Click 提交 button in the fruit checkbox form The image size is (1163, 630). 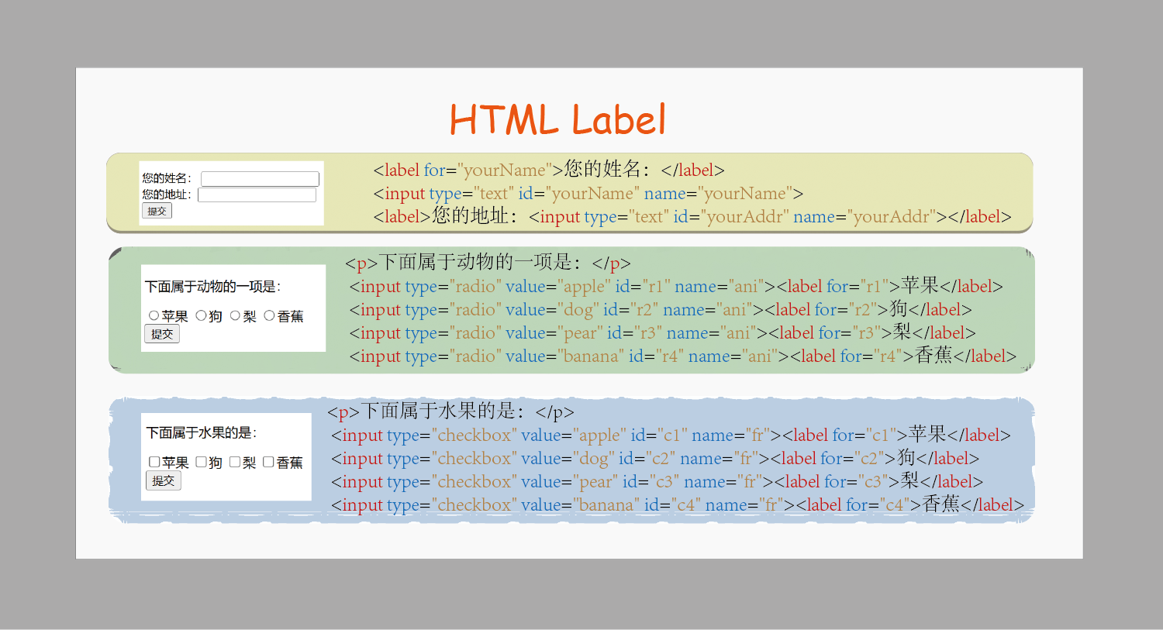point(164,480)
